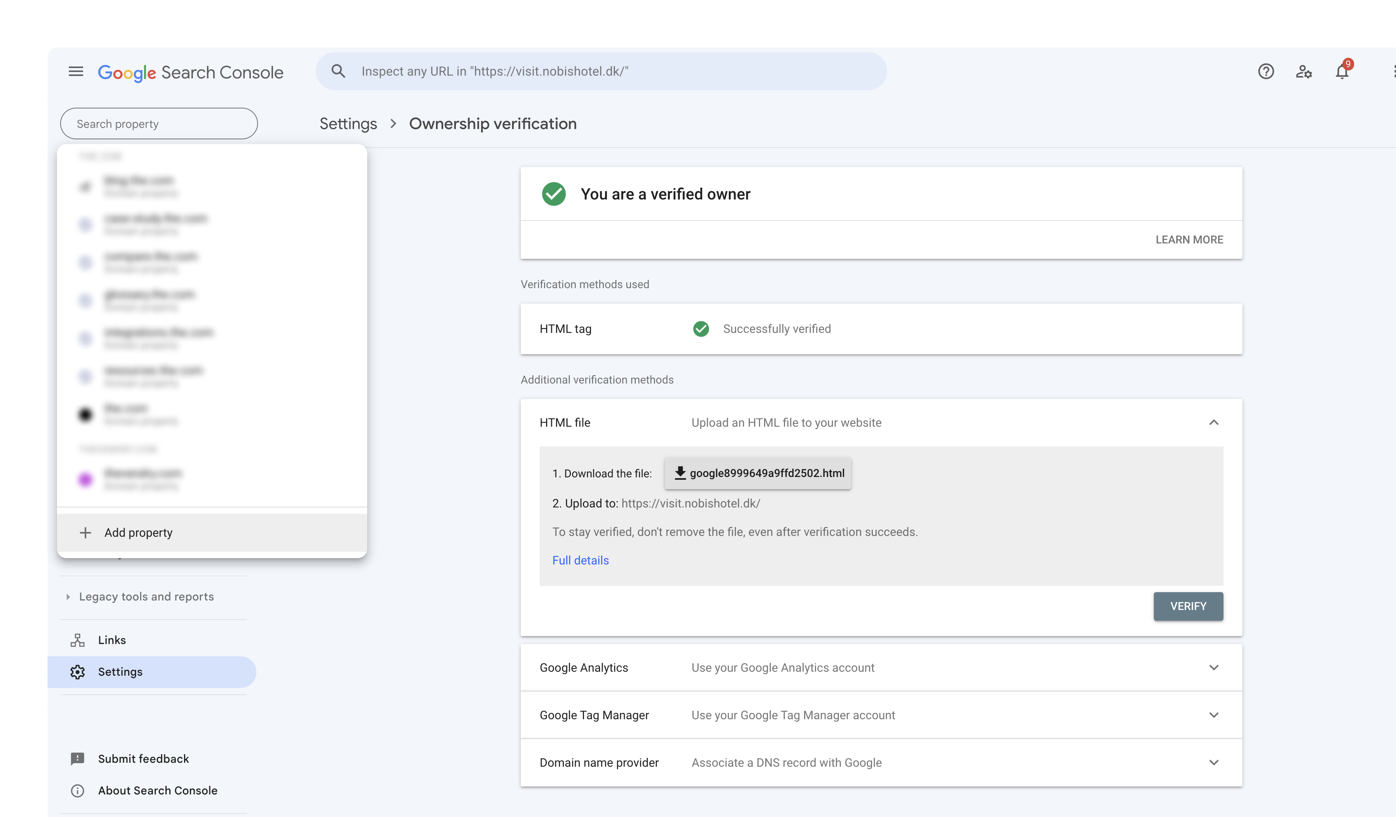Viewport: 1396px width, 817px height.
Task: Click the HTML tag verified checkmark
Action: 701,329
